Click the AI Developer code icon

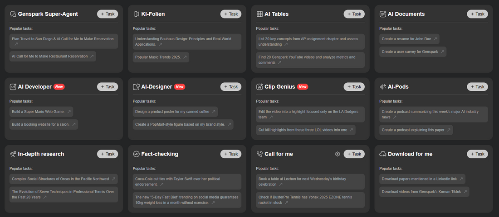[13, 86]
